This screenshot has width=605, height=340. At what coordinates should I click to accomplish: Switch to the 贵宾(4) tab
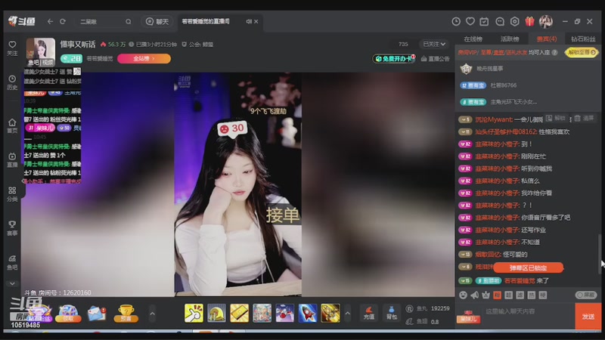[x=546, y=39]
